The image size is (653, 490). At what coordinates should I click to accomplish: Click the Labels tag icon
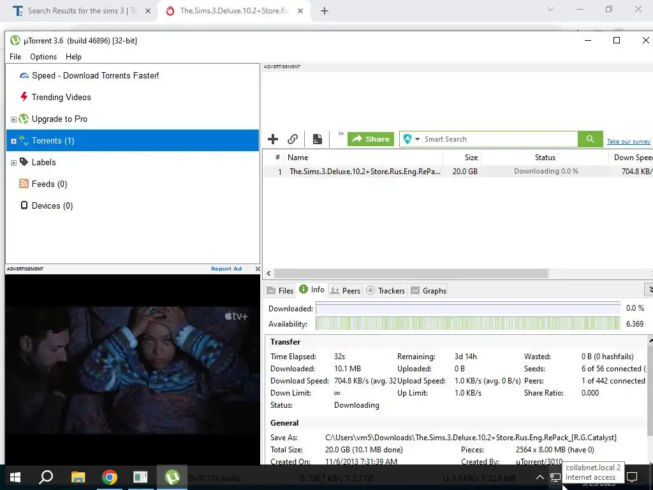point(24,162)
